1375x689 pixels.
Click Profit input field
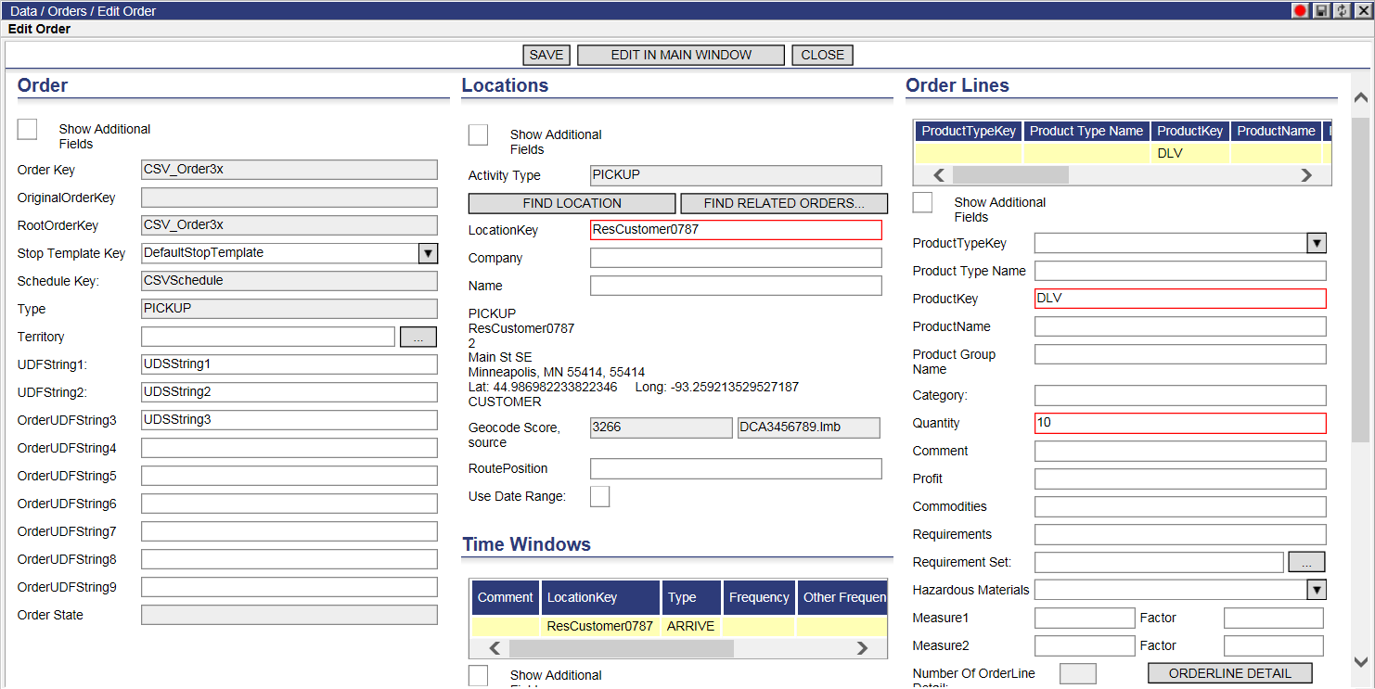pos(1180,478)
